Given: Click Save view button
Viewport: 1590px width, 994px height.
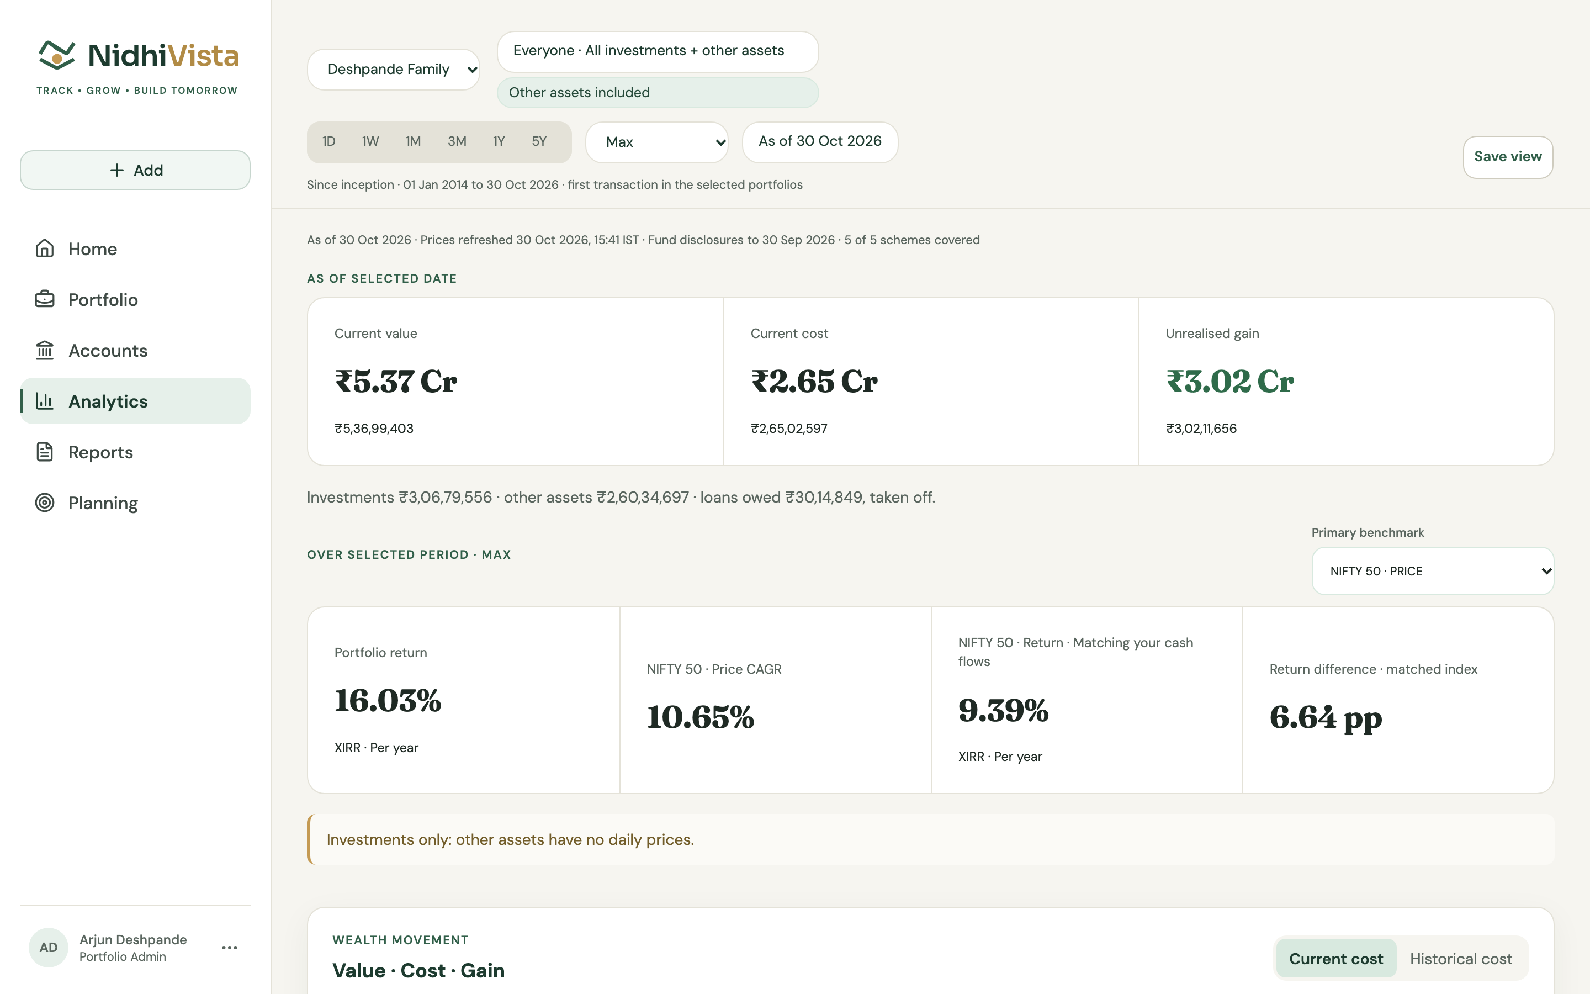Looking at the screenshot, I should (1508, 157).
